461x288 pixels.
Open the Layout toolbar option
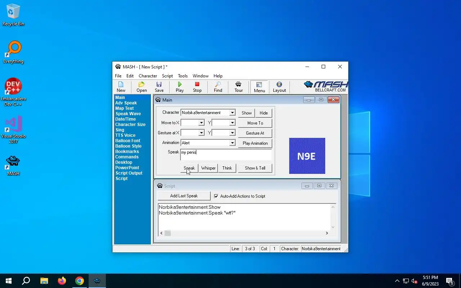[279, 87]
